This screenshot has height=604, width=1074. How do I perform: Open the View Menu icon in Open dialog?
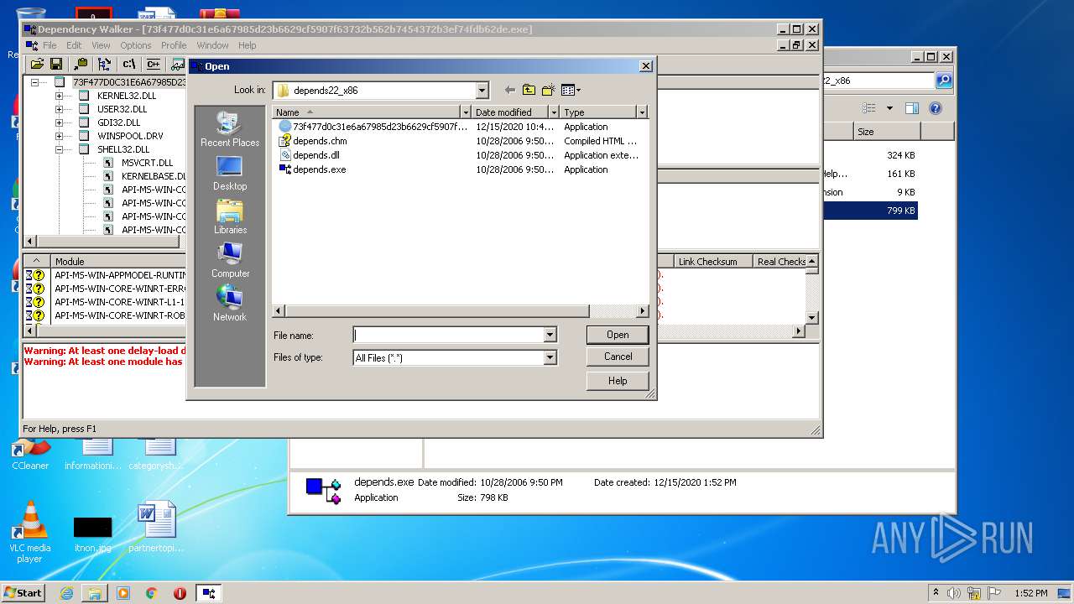[571, 90]
